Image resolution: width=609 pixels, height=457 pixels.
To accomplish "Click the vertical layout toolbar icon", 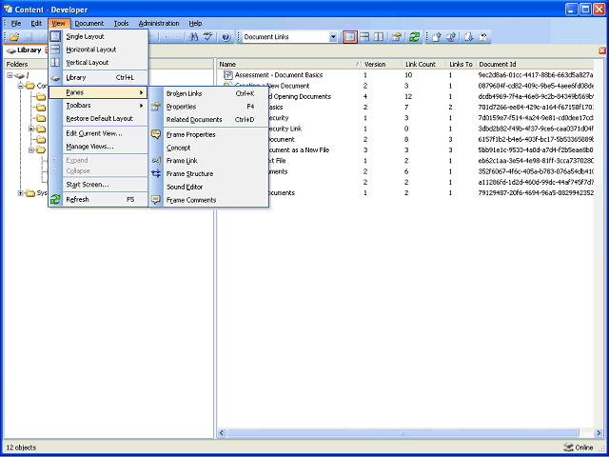I will [x=379, y=37].
